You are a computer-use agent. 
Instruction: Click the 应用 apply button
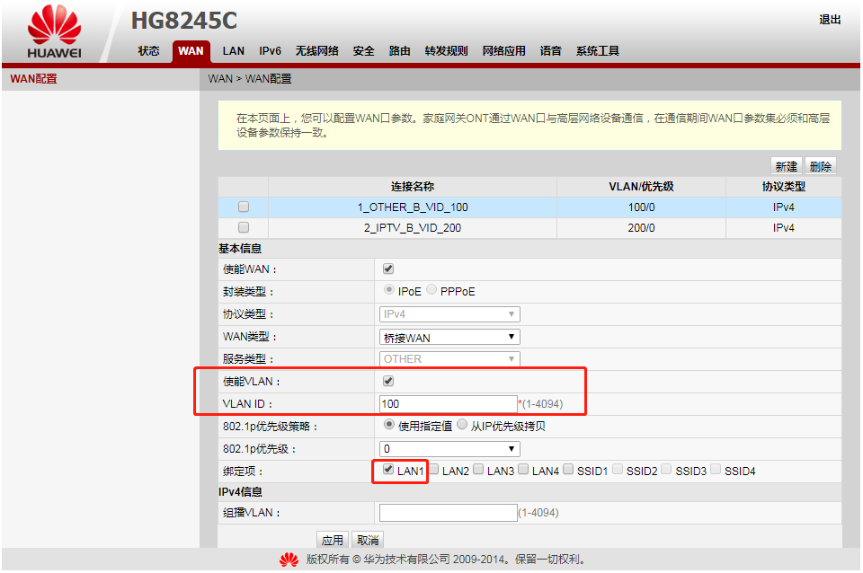pyautogui.click(x=333, y=540)
